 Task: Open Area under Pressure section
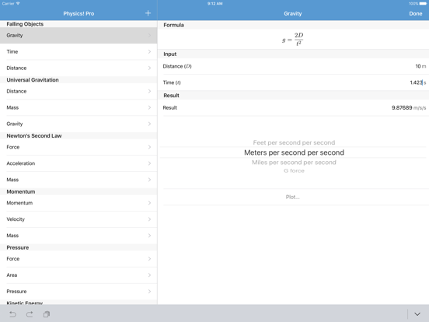coord(78,275)
